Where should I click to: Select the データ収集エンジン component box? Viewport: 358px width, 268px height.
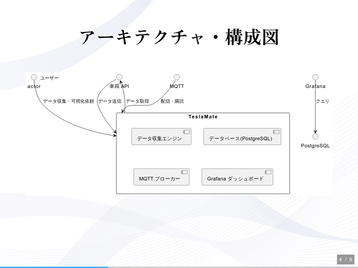tap(162, 137)
